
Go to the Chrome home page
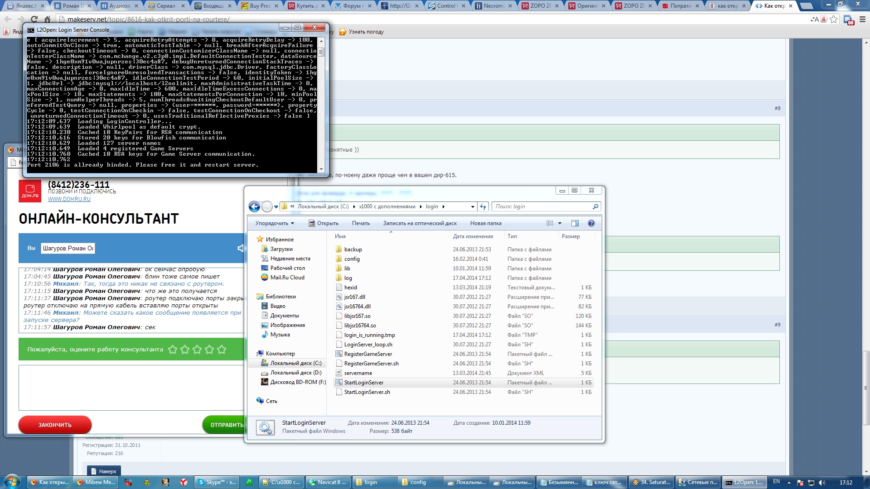47,19
